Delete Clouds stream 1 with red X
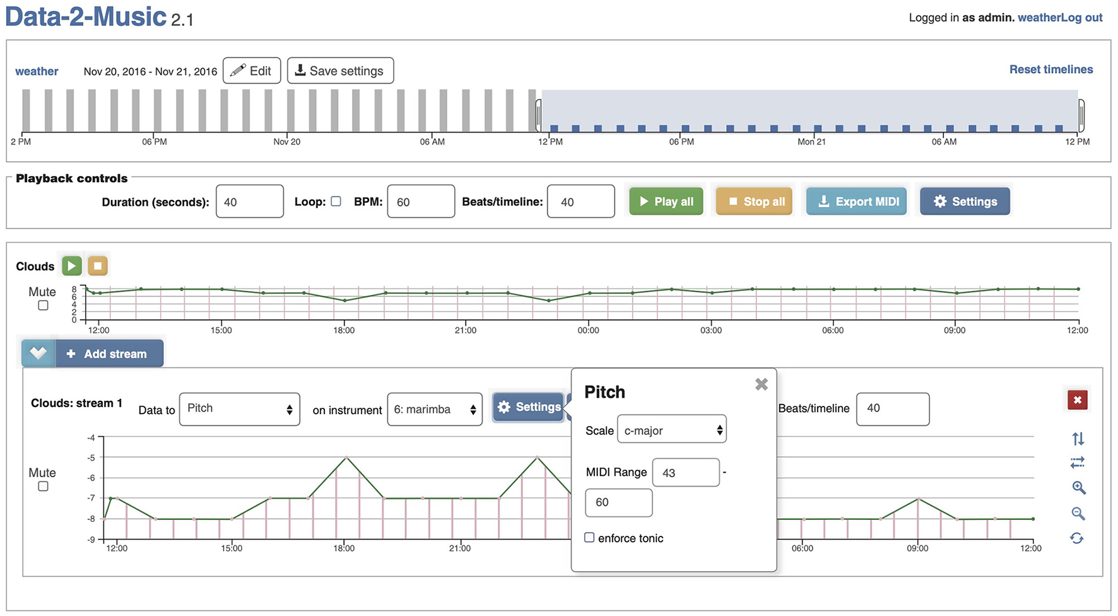 coord(1077,400)
